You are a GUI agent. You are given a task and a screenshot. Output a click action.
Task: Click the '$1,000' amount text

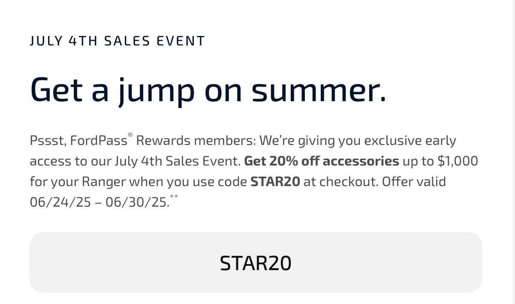[458, 161]
